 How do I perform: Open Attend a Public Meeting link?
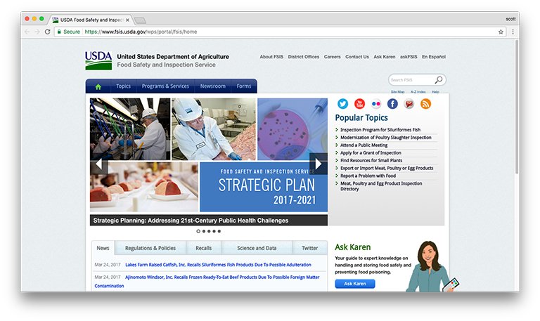[x=364, y=145]
